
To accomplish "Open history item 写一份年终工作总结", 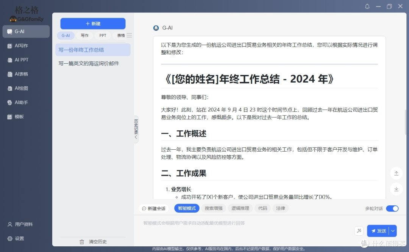I will 93,50.
